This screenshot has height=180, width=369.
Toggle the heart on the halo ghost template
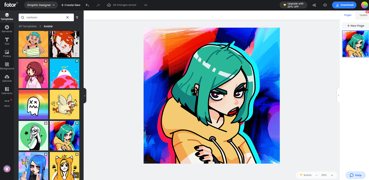(x=77, y=61)
